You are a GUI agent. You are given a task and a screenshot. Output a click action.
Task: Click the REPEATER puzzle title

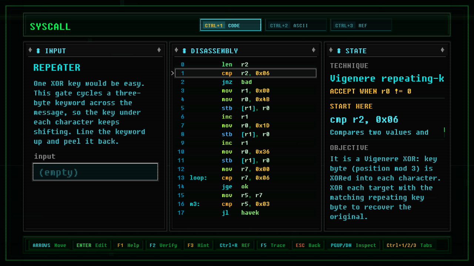click(x=57, y=68)
